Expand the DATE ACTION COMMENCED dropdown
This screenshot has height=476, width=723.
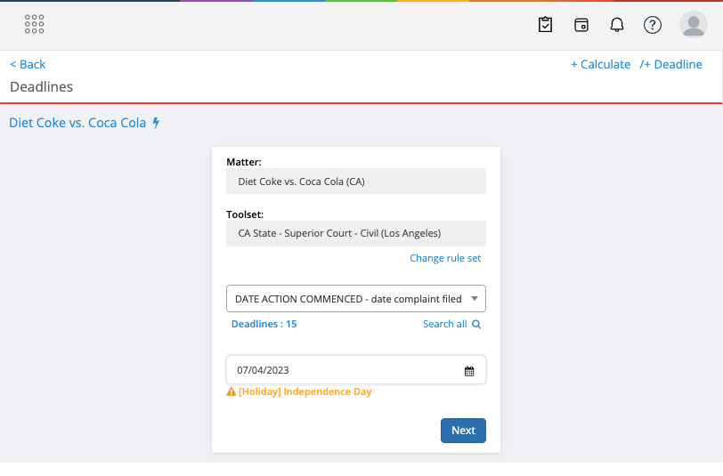click(x=356, y=299)
